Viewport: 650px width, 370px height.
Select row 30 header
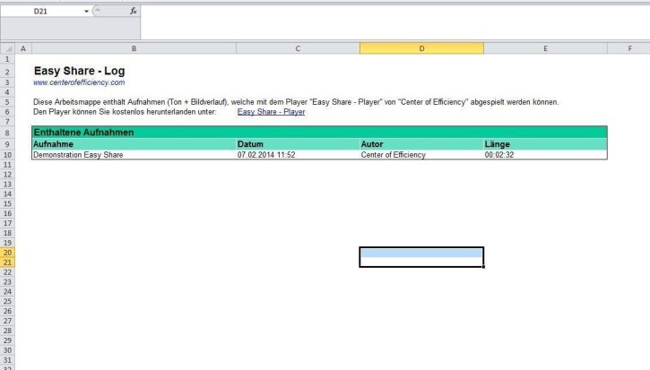pyautogui.click(x=7, y=350)
